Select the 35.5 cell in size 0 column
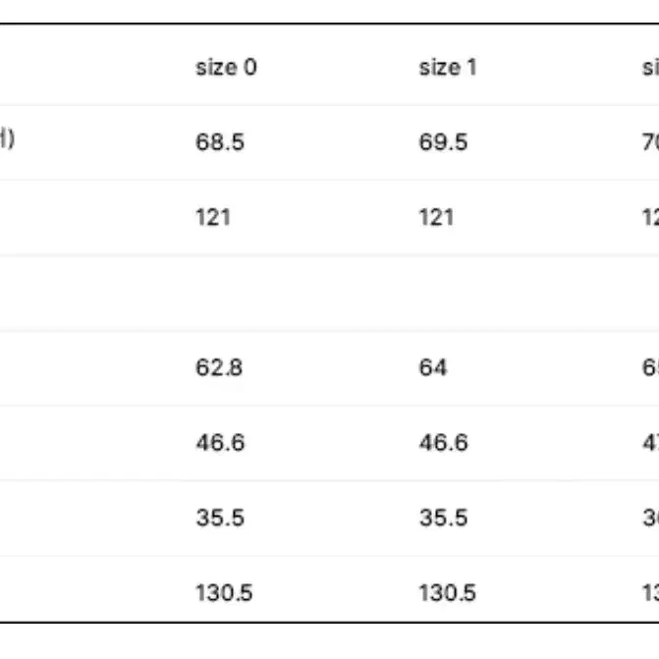This screenshot has height=659, width=659. point(220,518)
